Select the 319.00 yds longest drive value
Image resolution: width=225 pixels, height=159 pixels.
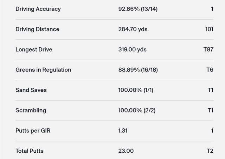pyautogui.click(x=133, y=49)
